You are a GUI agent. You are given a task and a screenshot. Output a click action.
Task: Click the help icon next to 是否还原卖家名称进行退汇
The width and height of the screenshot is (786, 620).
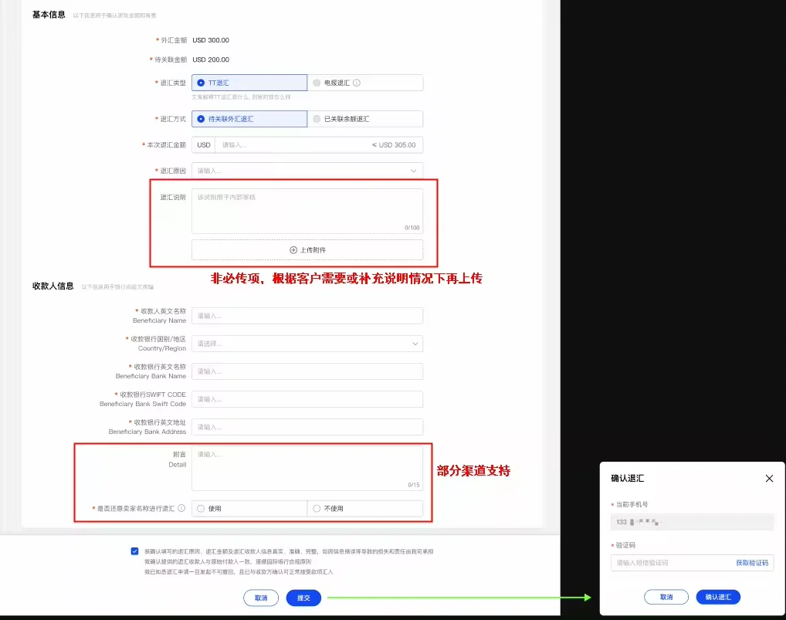[181, 507]
